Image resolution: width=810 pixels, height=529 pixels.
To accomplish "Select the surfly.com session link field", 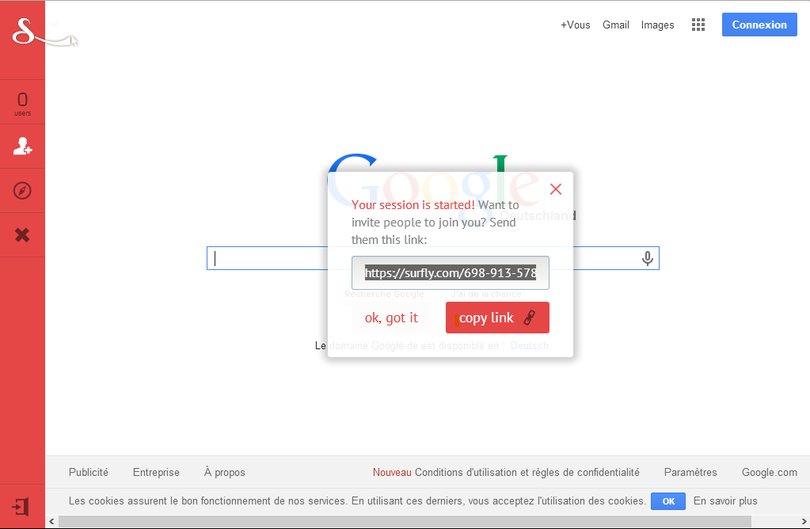I will (x=450, y=272).
